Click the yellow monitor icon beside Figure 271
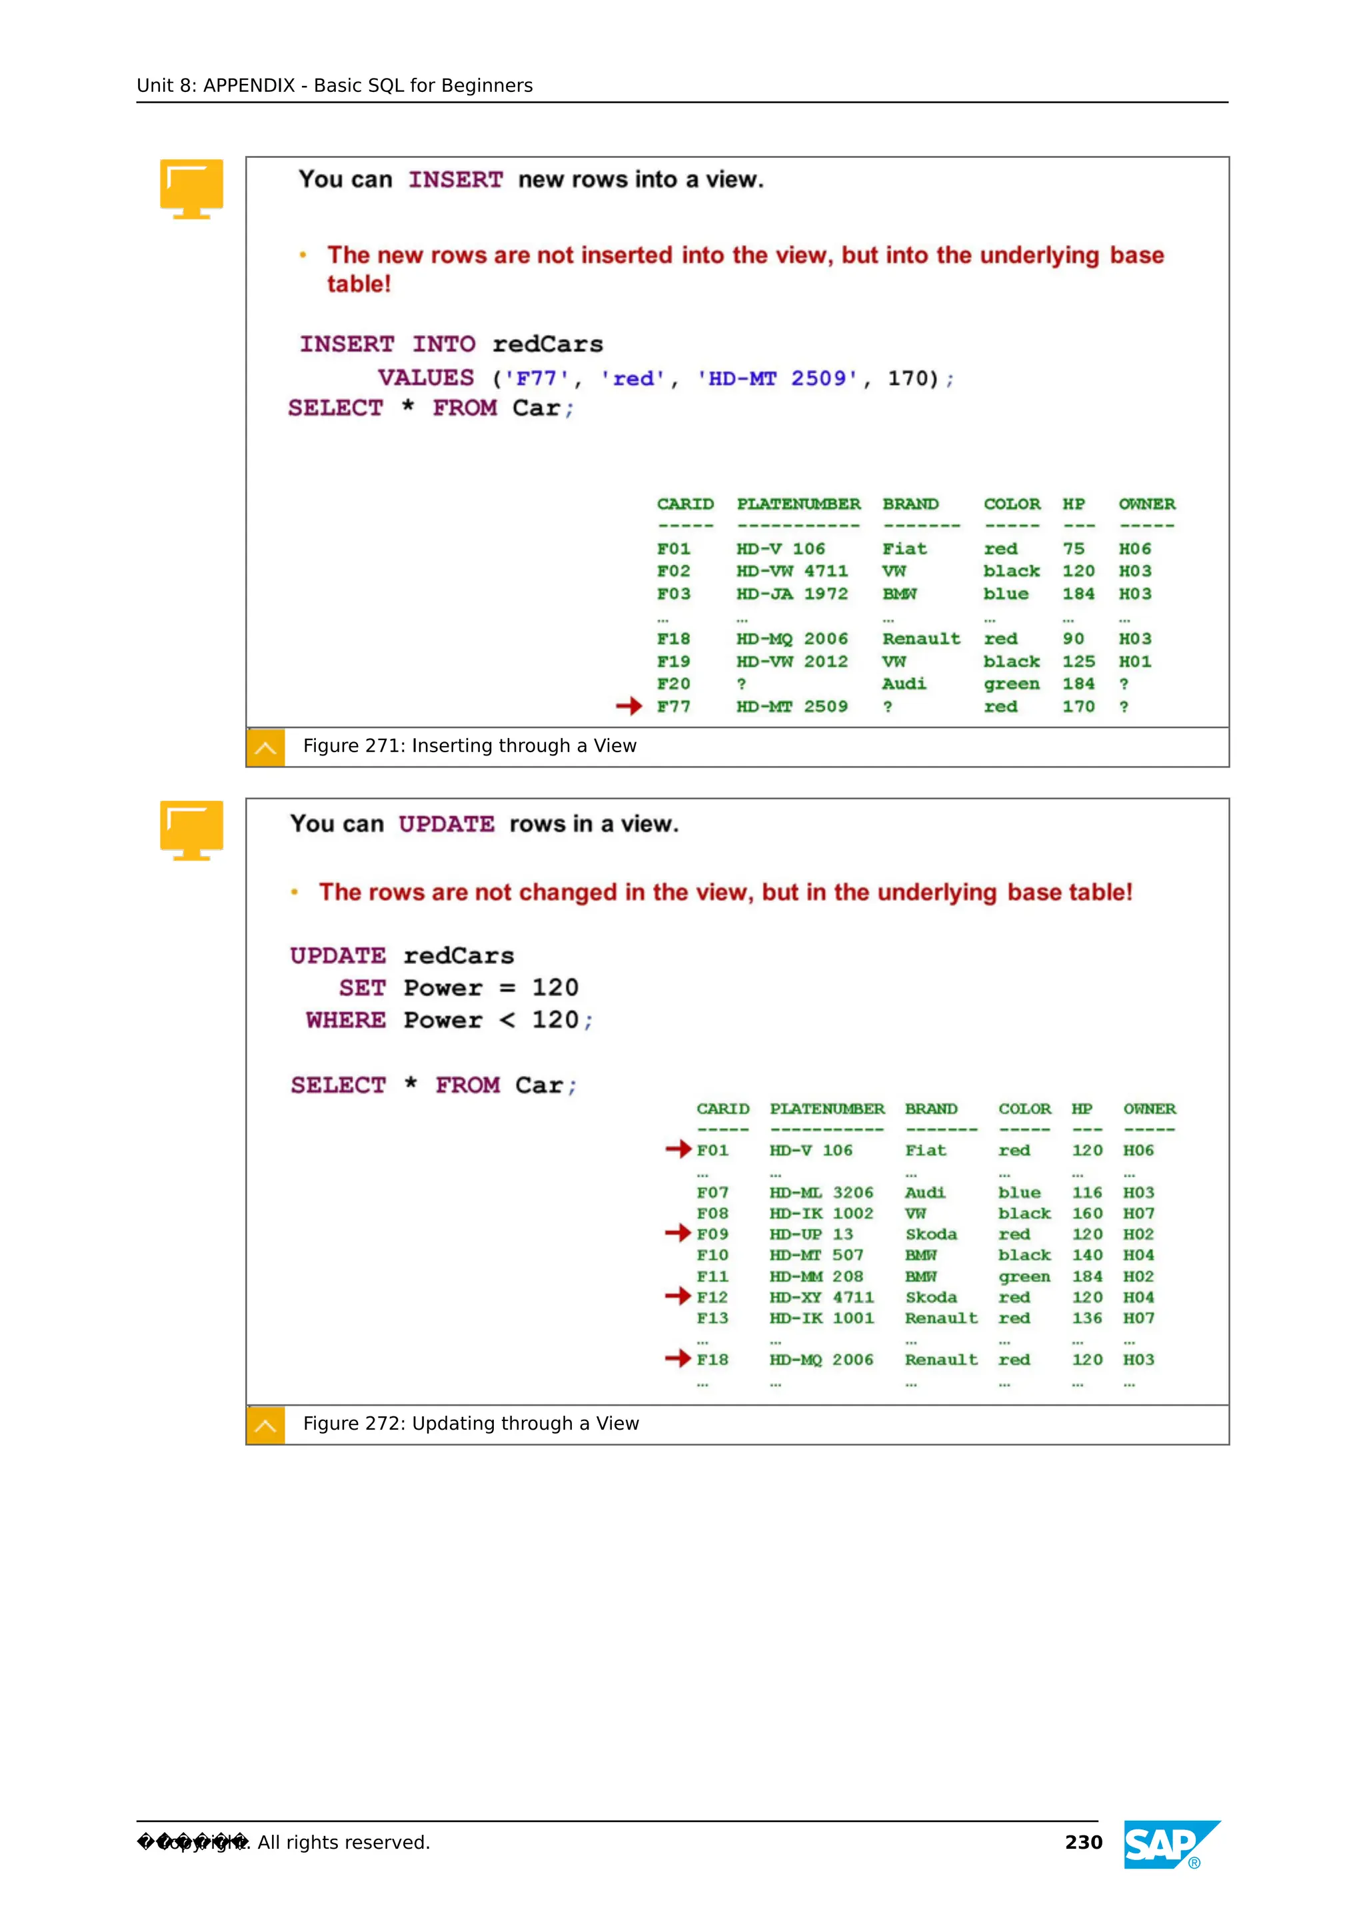The height and width of the screenshot is (1930, 1365). coord(191,189)
